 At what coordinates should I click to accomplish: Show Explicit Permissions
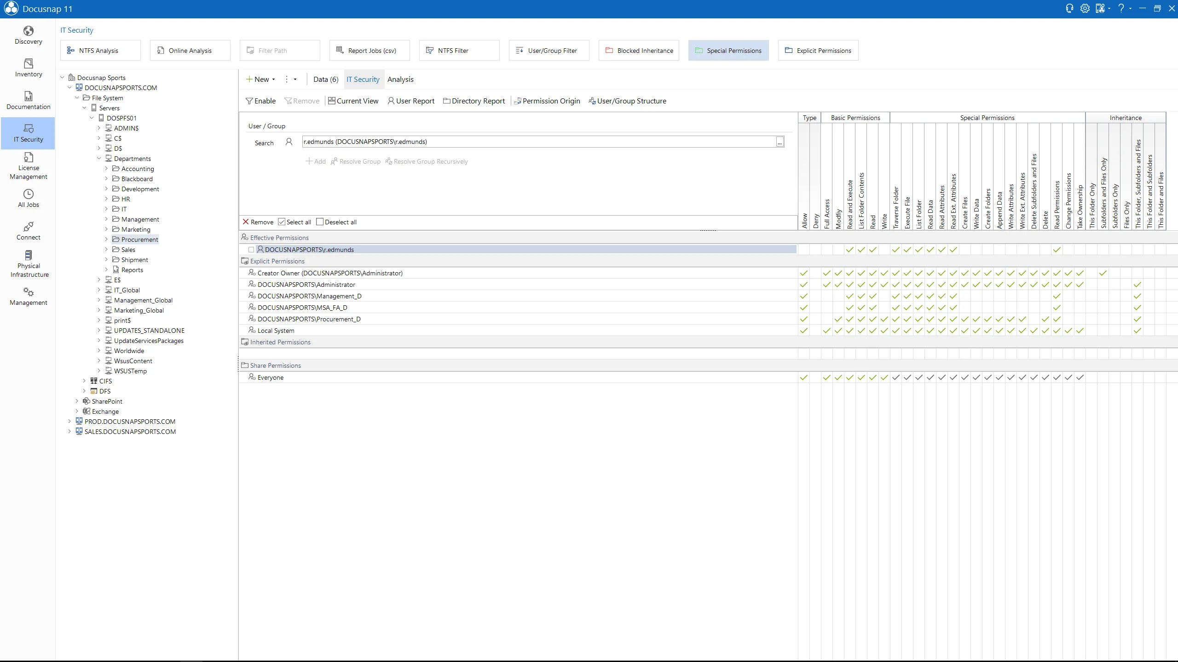pos(818,51)
